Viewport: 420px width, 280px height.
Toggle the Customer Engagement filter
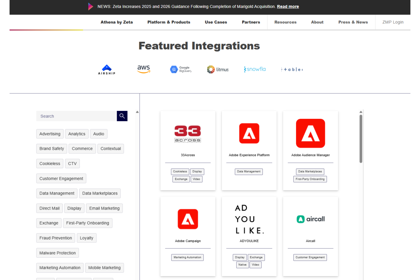[61, 178]
